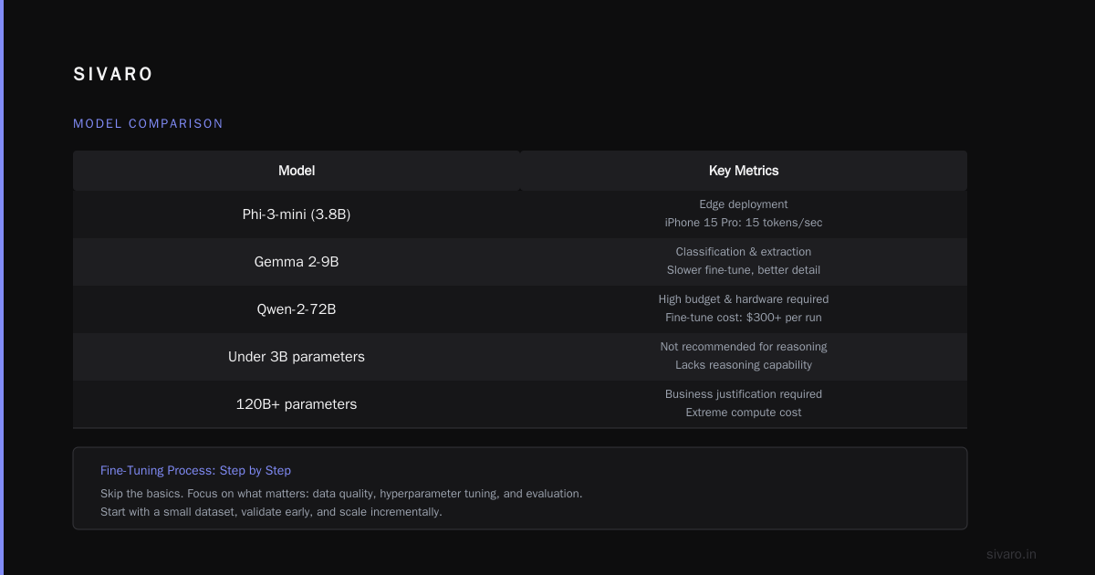Click 'Start with a small dataset' line
This screenshot has height=575, width=1095.
pos(271,512)
